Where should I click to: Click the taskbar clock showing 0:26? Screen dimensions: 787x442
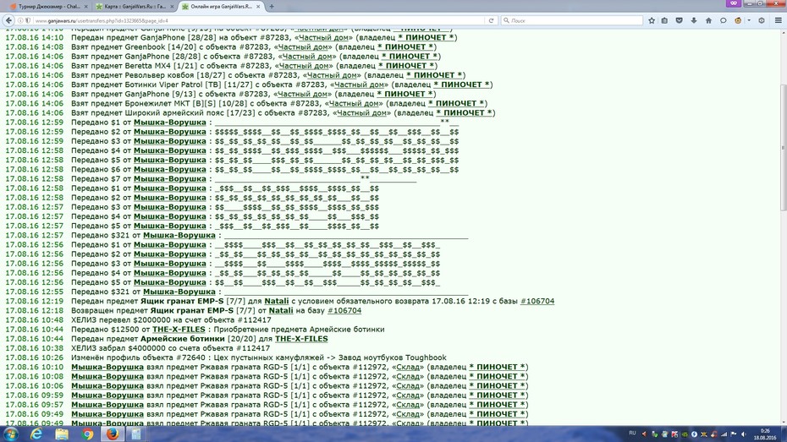pos(766,434)
